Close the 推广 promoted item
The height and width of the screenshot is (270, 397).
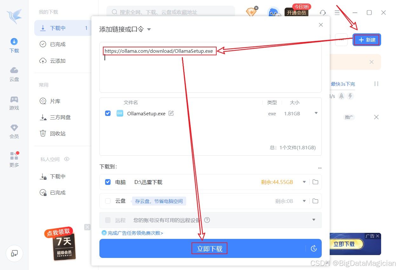376,117
